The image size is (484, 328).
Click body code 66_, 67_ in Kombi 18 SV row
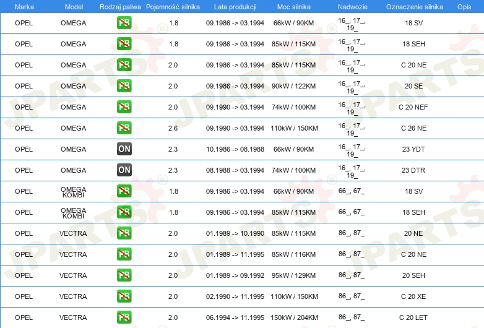point(352,191)
